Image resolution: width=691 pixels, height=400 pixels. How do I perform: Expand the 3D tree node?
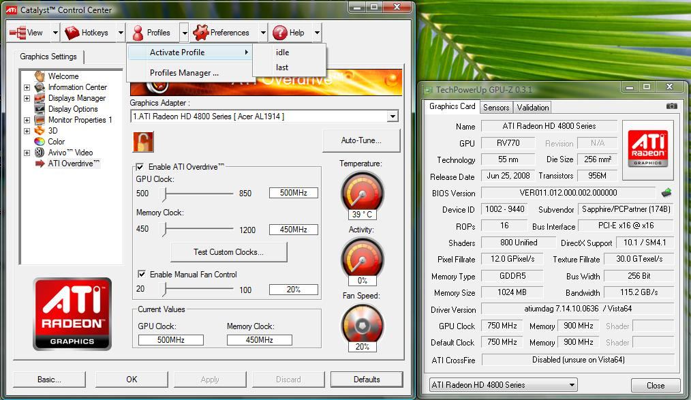27,131
